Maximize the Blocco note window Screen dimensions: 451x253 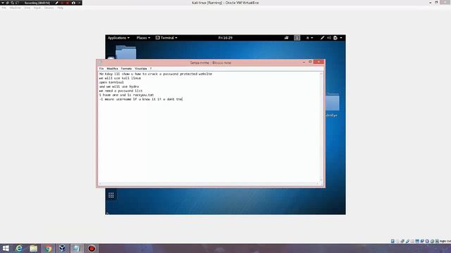[x=310, y=62]
